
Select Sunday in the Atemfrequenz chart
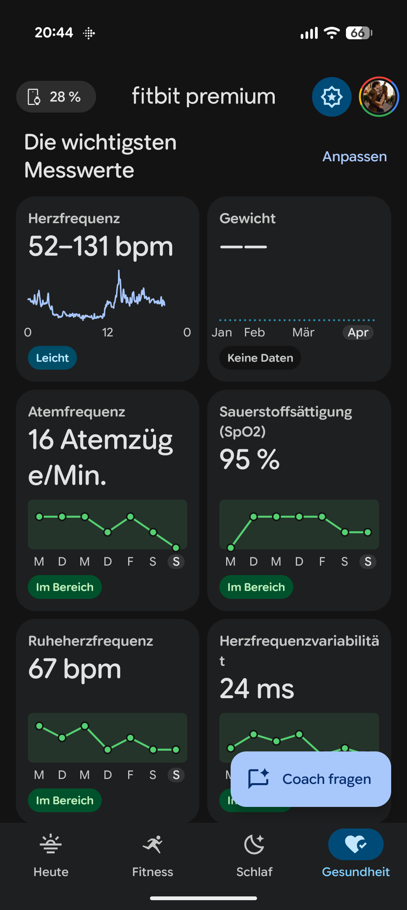point(176,562)
